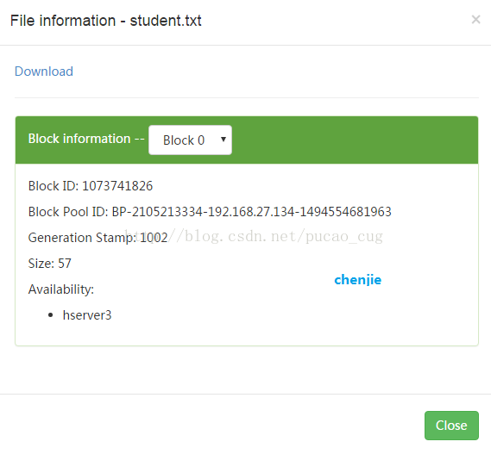Click the empty footer area beside Close
The height and width of the screenshot is (454, 491).
pyautogui.click(x=210, y=426)
